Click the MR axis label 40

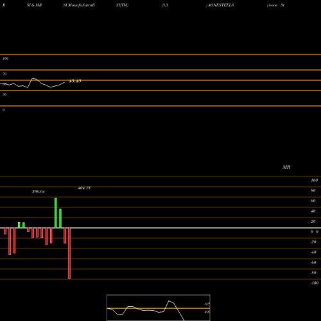pyautogui.click(x=313, y=211)
